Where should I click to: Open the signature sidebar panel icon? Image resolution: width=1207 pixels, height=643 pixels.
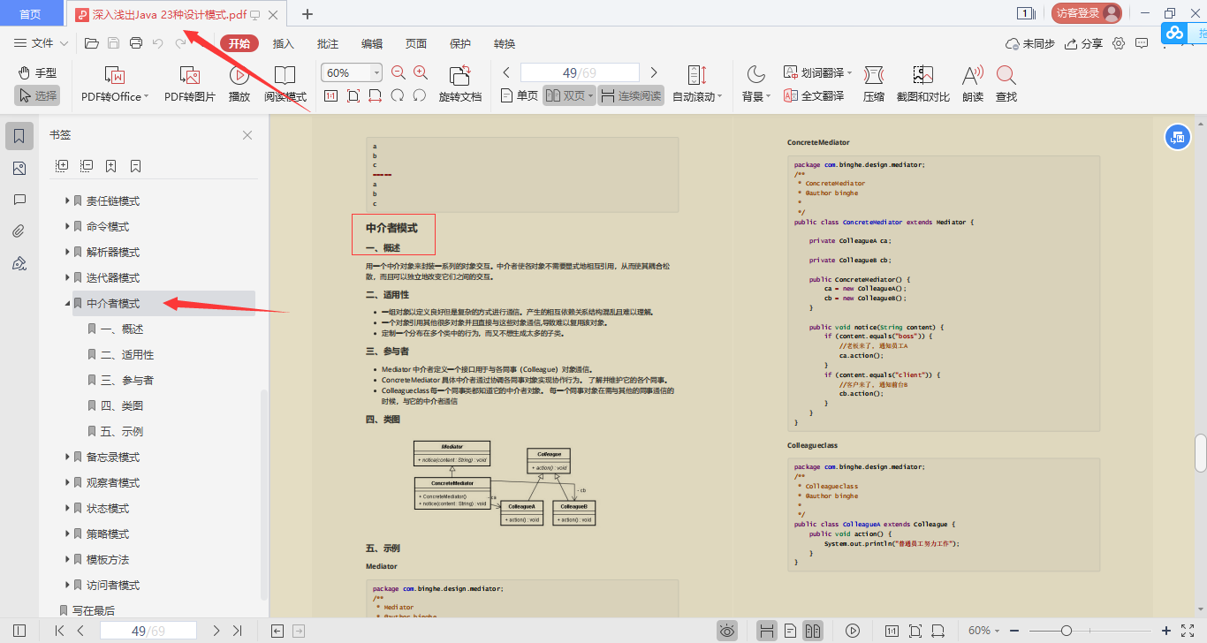point(19,263)
